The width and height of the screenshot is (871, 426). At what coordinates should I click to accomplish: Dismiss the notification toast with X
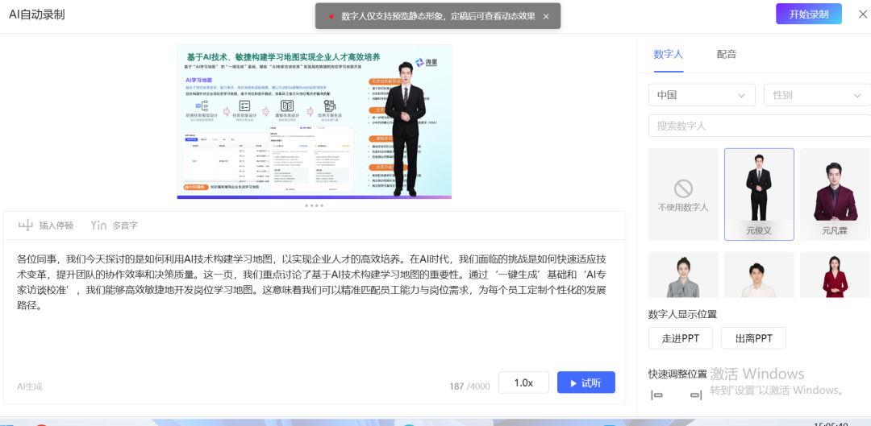pyautogui.click(x=546, y=16)
